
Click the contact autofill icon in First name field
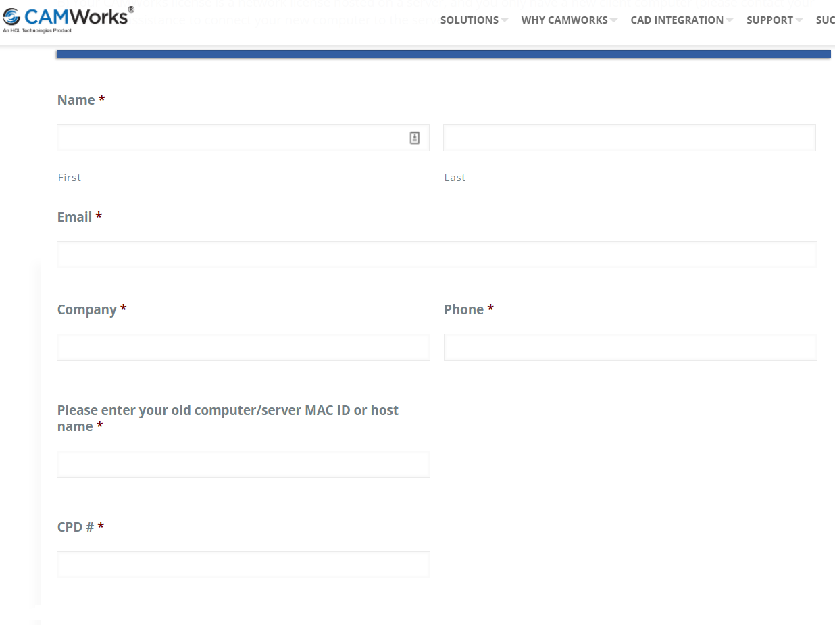point(415,138)
